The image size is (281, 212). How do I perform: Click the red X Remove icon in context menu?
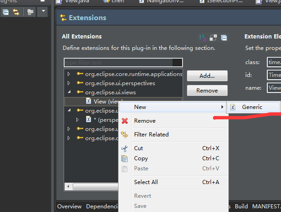pos(124,121)
